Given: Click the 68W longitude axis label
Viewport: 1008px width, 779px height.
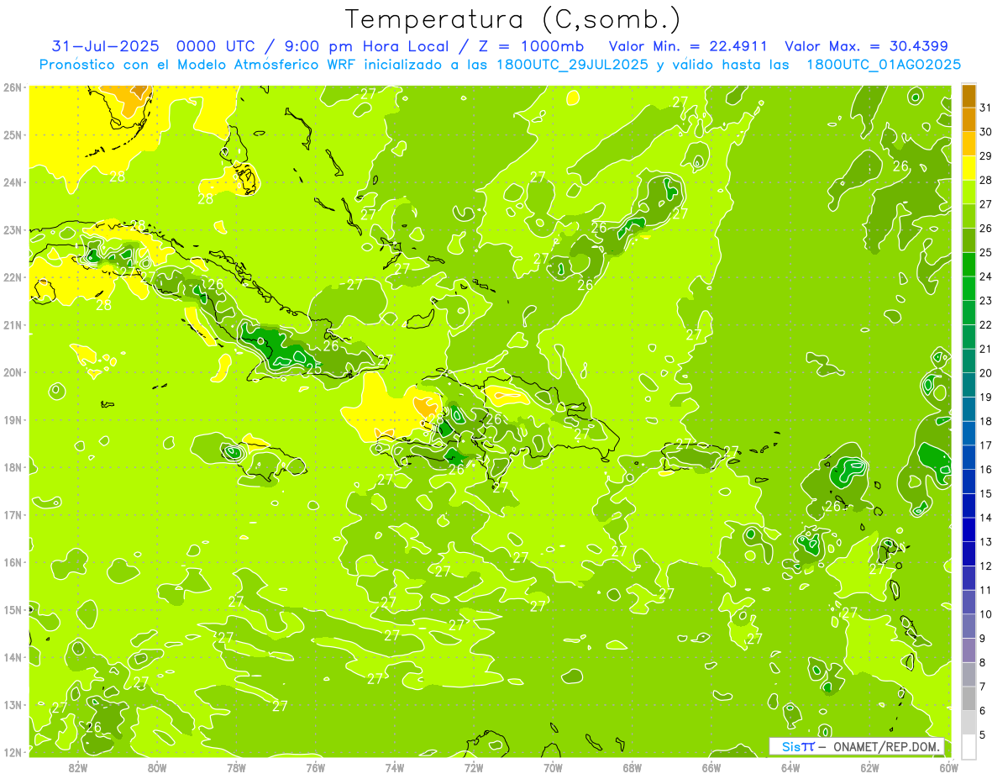Looking at the screenshot, I should point(633,767).
